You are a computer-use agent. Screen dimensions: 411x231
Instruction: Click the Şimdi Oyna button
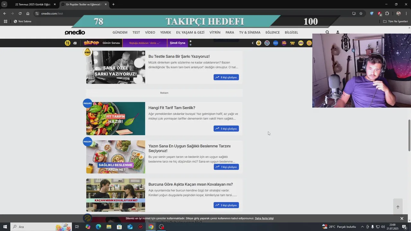click(178, 43)
